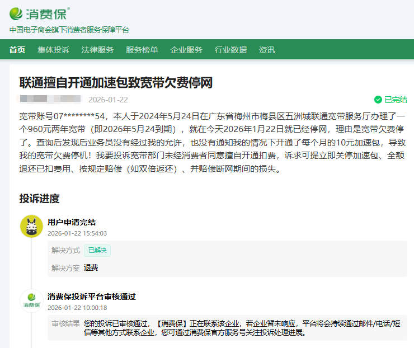
Task: Click the zebra user avatar icon
Action: point(31,226)
